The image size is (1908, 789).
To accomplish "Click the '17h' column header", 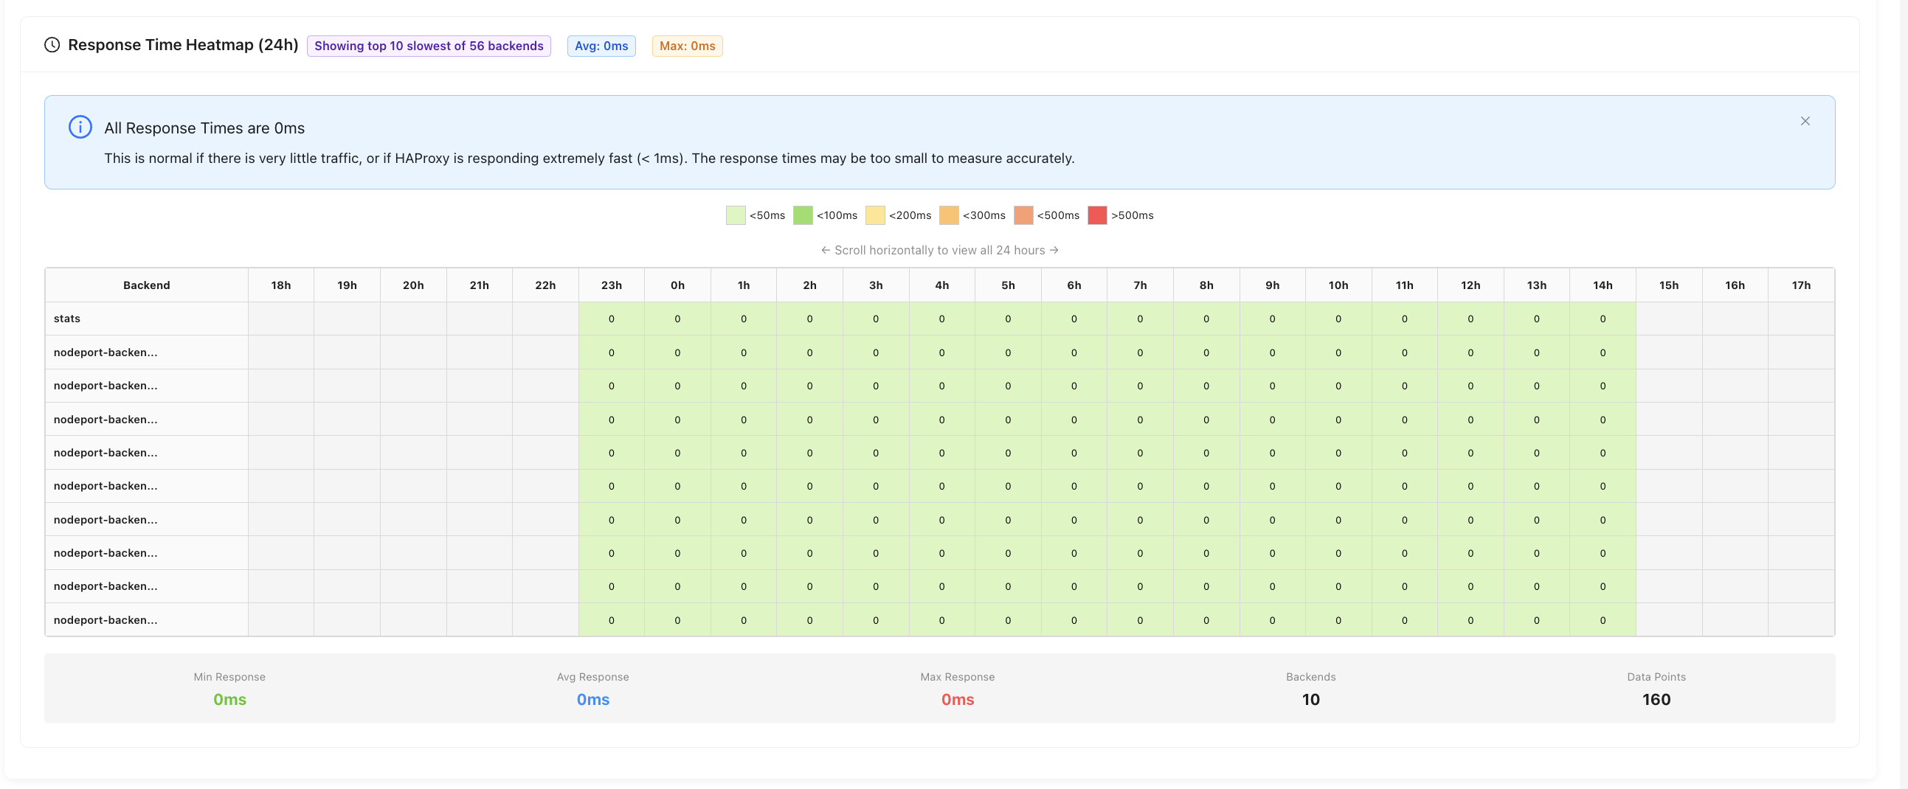I will [x=1801, y=285].
